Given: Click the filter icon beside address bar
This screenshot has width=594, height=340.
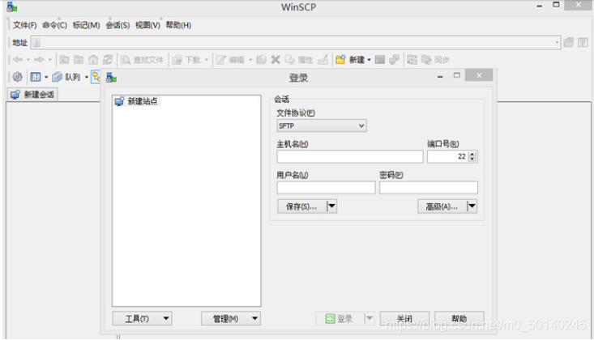Looking at the screenshot, I should (x=583, y=42).
